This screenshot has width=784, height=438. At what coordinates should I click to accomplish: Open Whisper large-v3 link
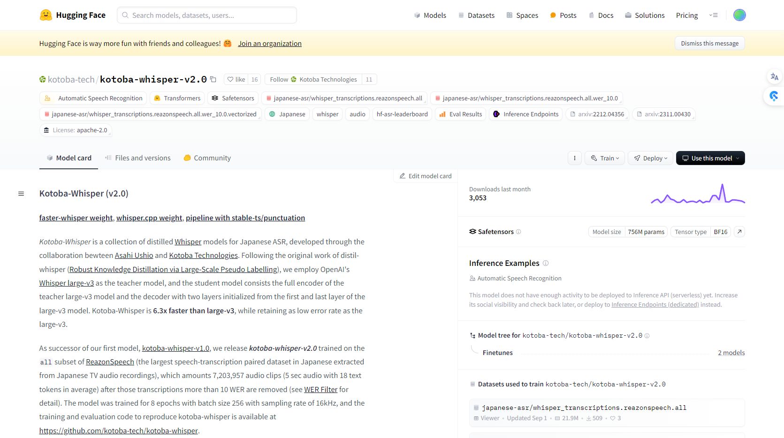(x=67, y=283)
